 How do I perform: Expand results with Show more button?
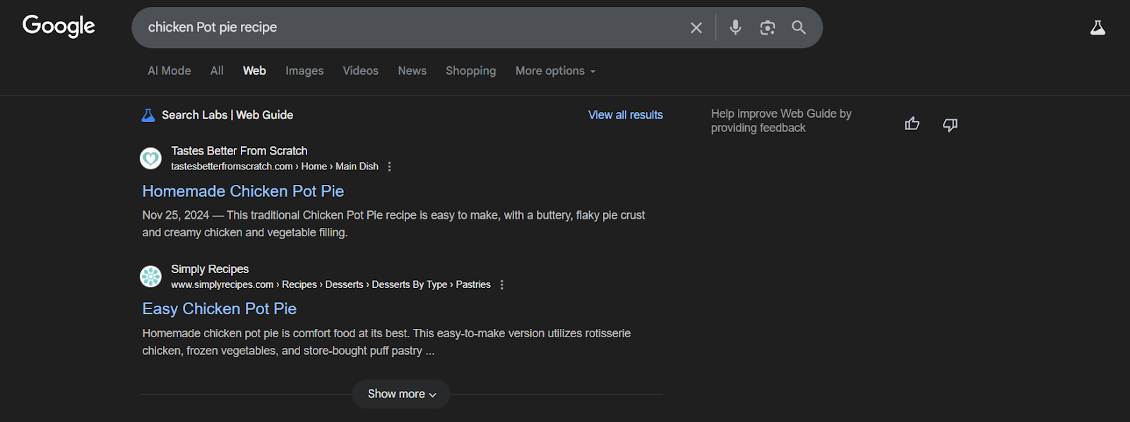pyautogui.click(x=401, y=394)
